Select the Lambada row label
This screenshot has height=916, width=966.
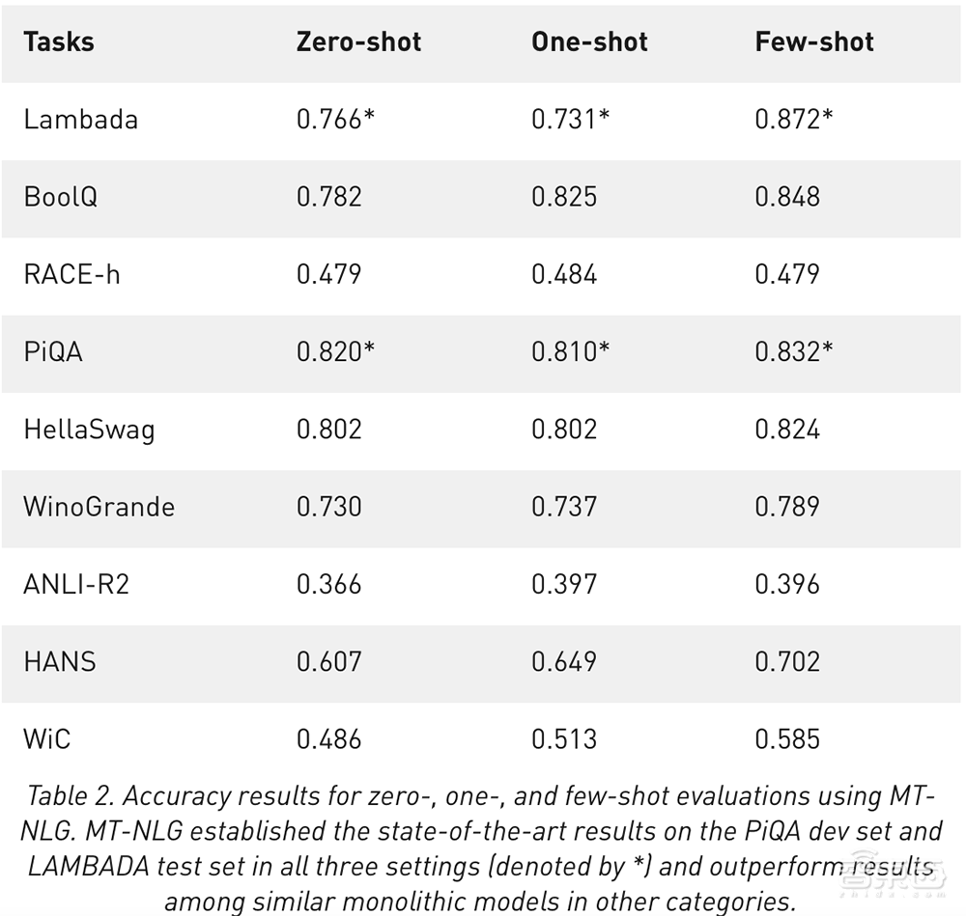tap(81, 120)
